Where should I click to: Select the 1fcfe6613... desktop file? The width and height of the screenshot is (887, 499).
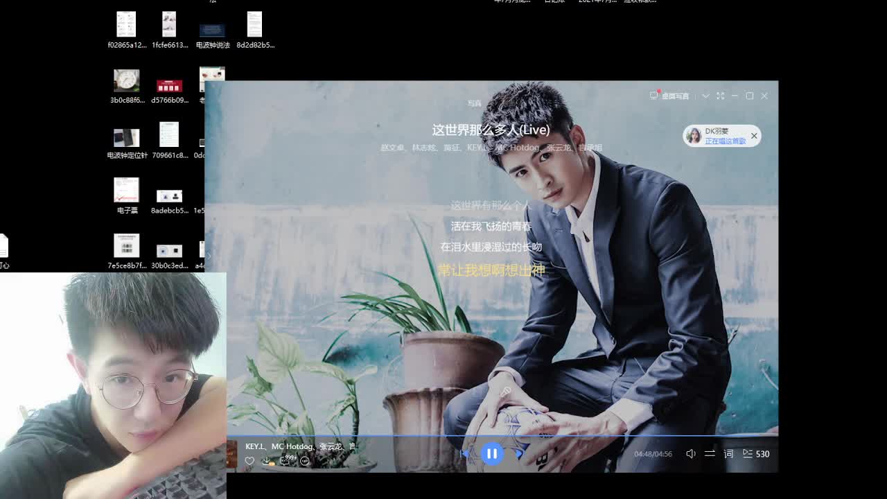170,30
